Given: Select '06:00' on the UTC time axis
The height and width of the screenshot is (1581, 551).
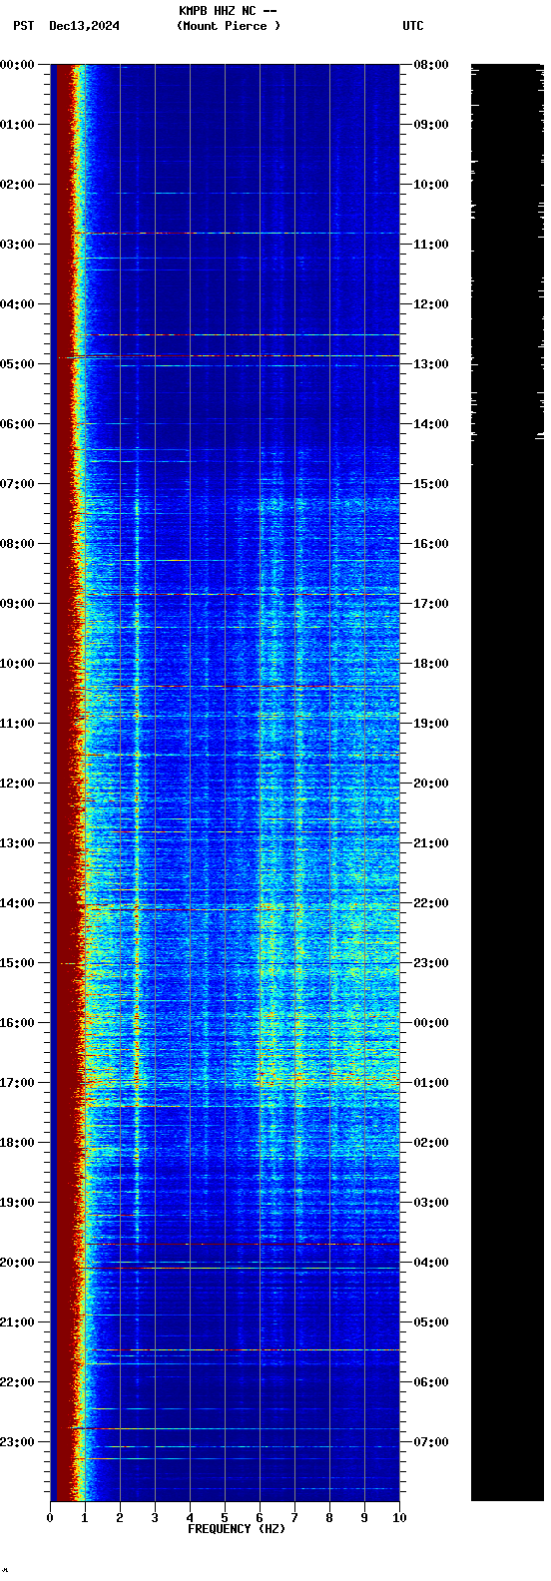Looking at the screenshot, I should 430,1382.
